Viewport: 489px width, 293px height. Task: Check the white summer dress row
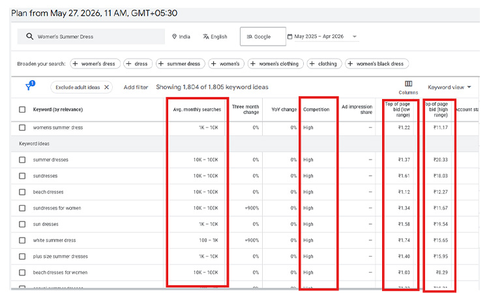22,240
